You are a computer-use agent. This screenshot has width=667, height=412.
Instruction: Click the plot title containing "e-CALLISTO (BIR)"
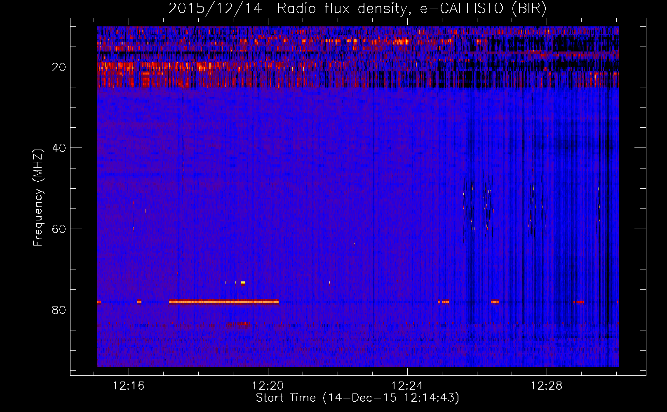357,8
